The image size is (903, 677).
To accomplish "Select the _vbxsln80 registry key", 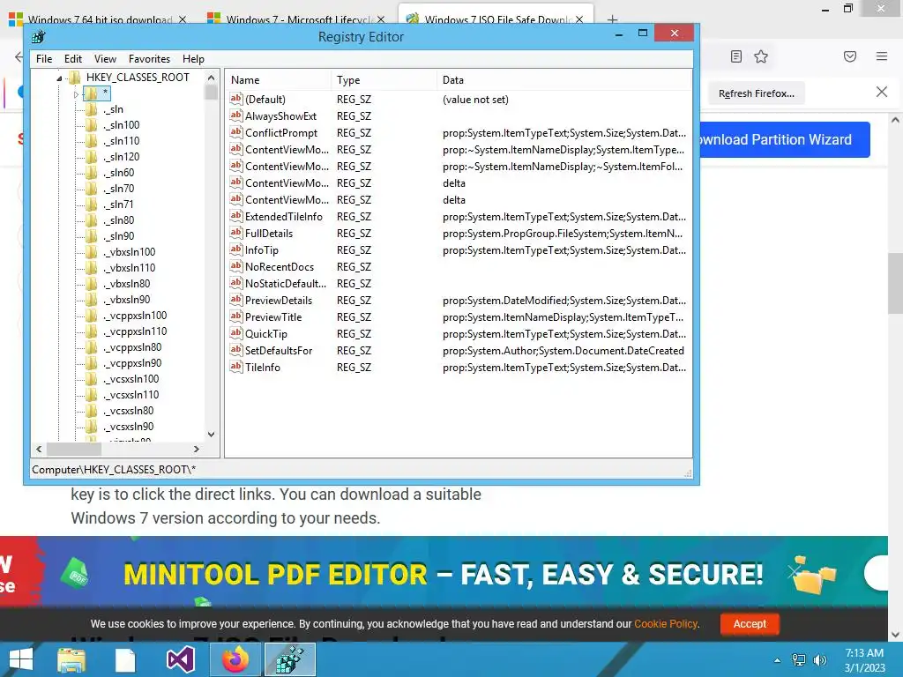I will point(127,284).
